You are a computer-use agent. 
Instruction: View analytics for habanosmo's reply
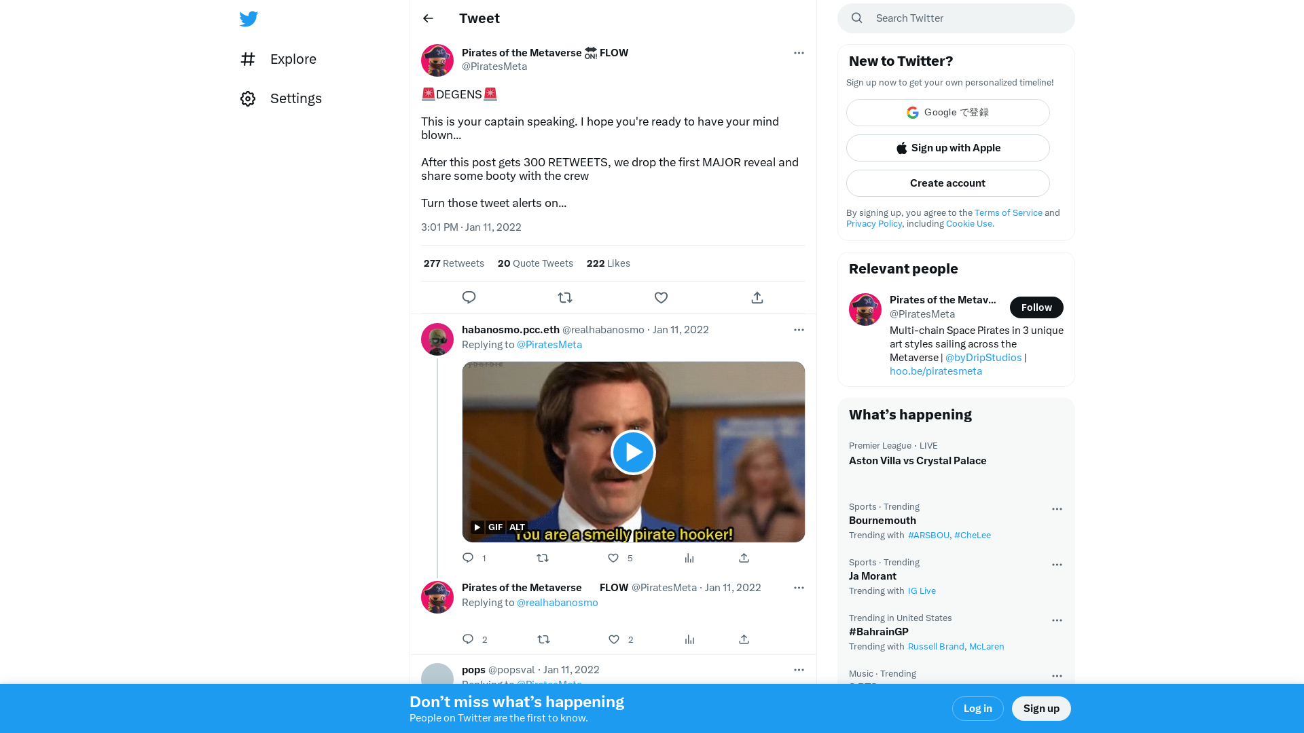[689, 558]
